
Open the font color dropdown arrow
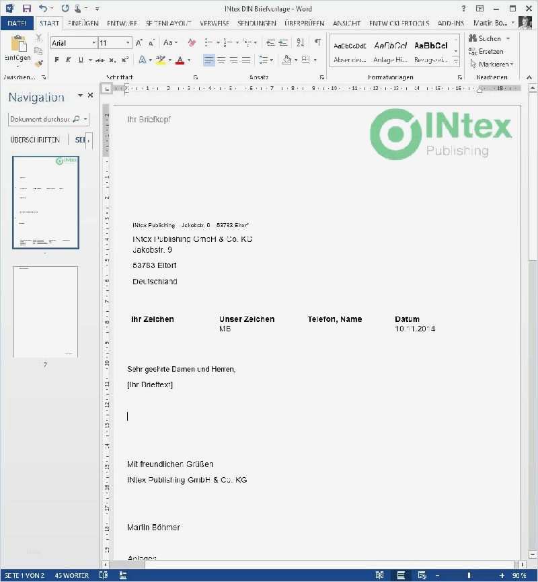189,60
